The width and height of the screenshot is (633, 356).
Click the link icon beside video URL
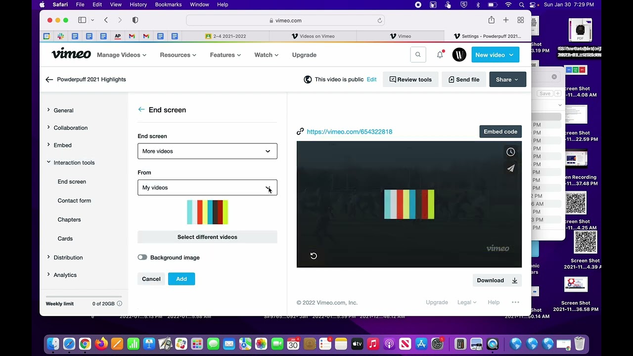[x=300, y=132]
